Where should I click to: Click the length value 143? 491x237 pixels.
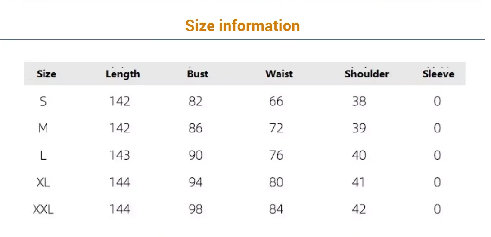click(119, 155)
